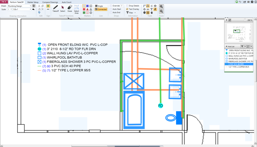Click the export share icon
The image size is (257, 147).
pos(244,2)
